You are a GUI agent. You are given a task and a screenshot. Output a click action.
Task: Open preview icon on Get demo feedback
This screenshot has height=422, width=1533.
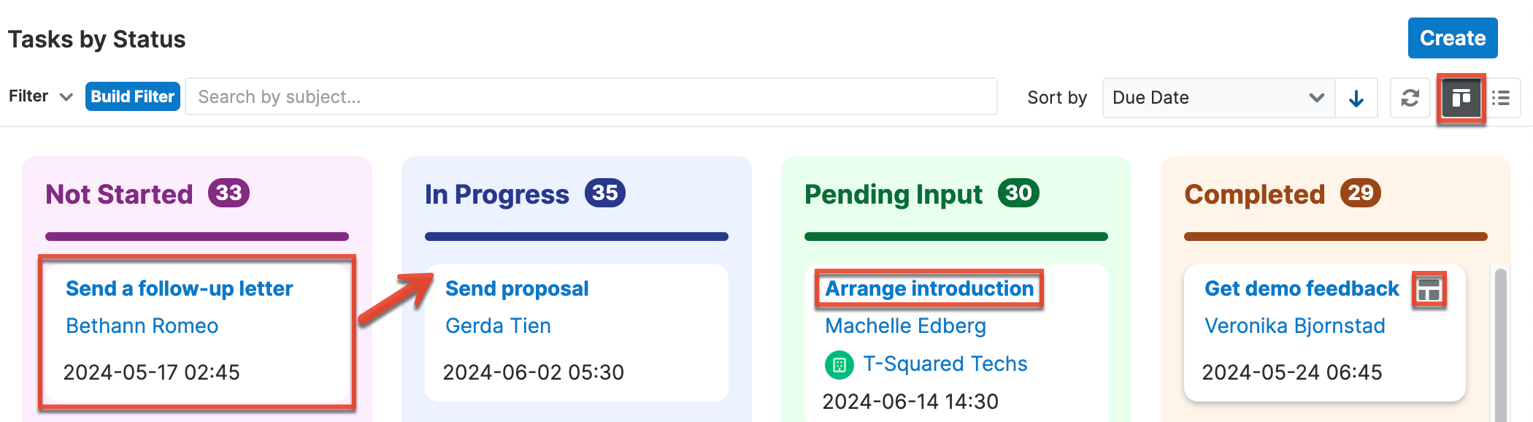click(x=1429, y=290)
